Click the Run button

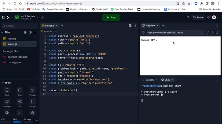coord(111,18)
